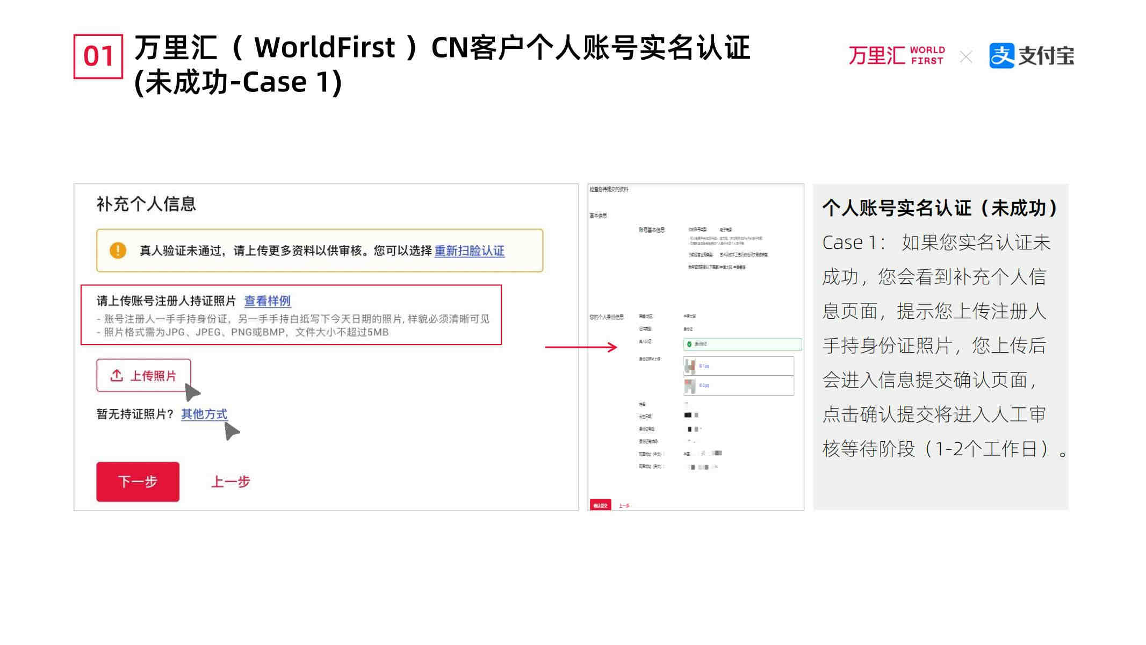Screen dimensions: 1146x645
Task: Click the 补充个人信息 heading
Action: [x=146, y=204]
